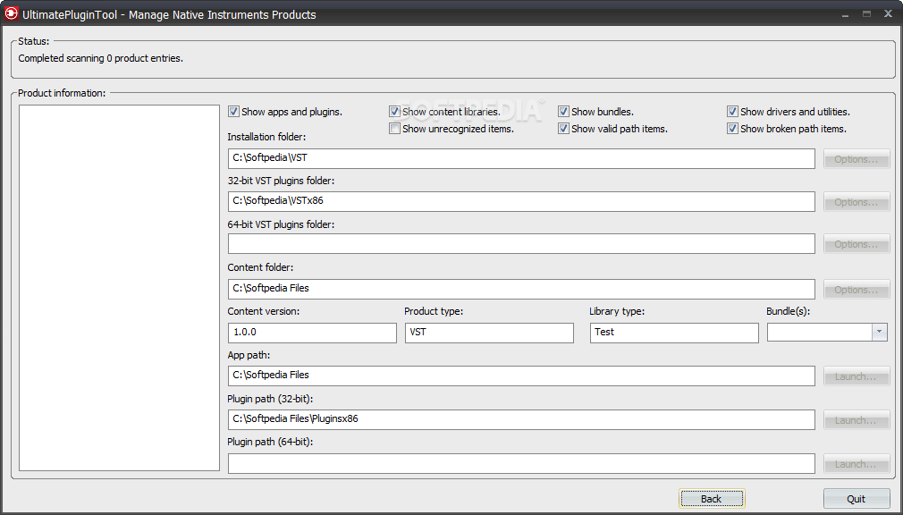
Task: Click the Library type field
Action: coord(674,333)
